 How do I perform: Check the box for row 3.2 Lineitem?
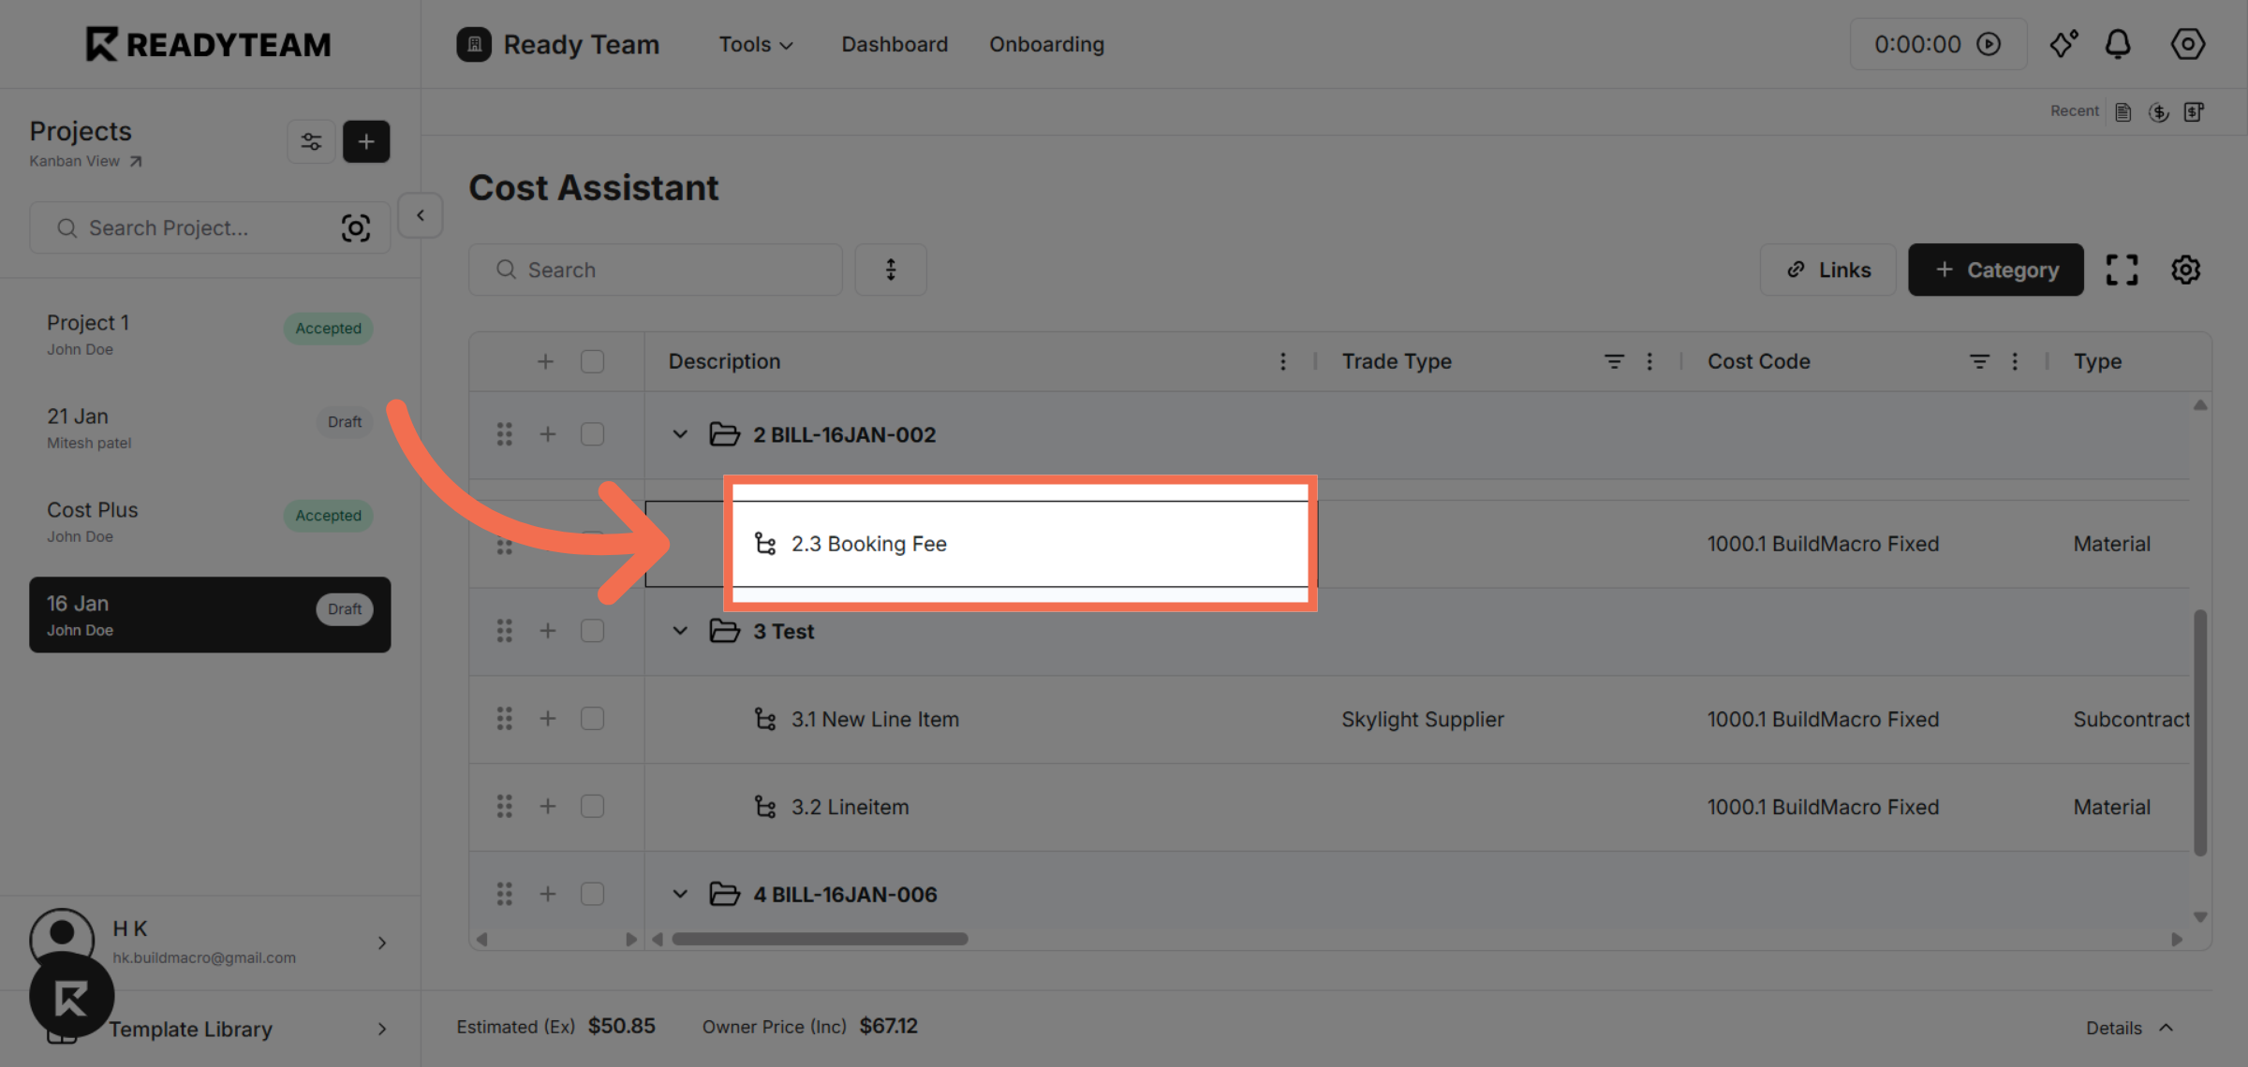point(592,806)
